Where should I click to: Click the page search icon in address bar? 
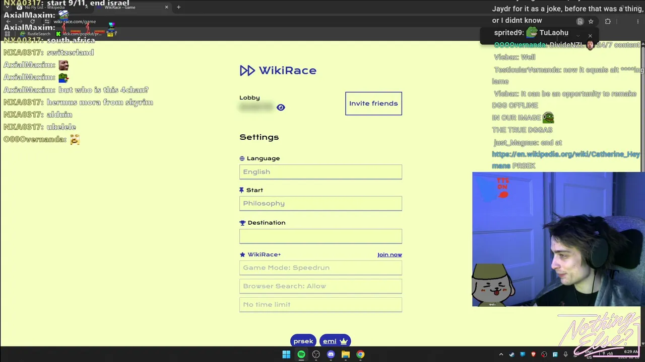tap(580, 22)
